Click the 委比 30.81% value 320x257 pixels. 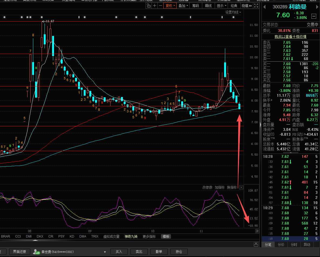coord(284,31)
